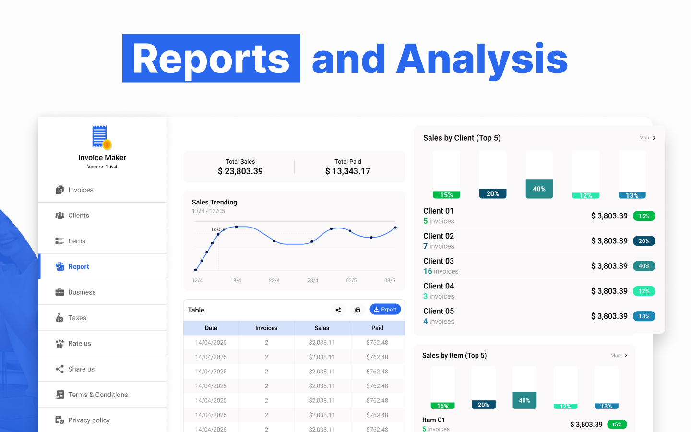Click the Share us icon in sidebar

(x=60, y=369)
